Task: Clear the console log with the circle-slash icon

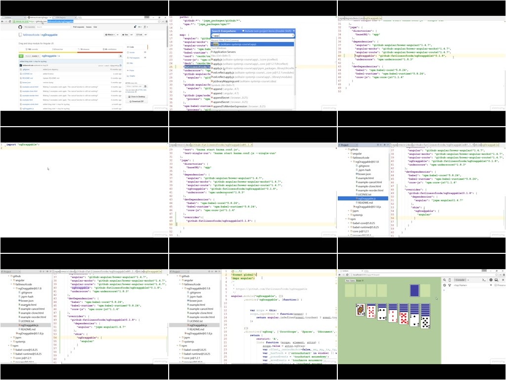Action: click(444, 285)
